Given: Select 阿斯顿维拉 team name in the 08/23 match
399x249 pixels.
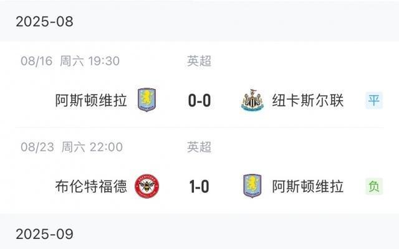Looking at the screenshot, I should (x=308, y=186).
